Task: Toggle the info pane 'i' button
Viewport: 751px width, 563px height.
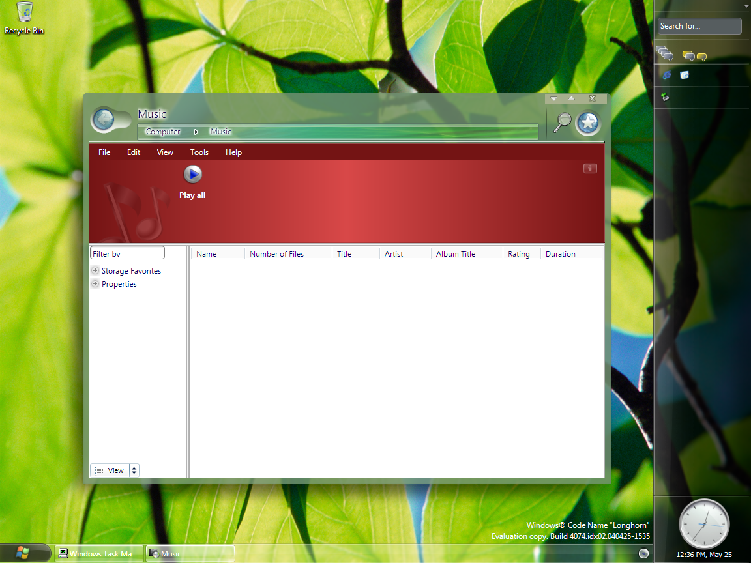Action: tap(590, 168)
